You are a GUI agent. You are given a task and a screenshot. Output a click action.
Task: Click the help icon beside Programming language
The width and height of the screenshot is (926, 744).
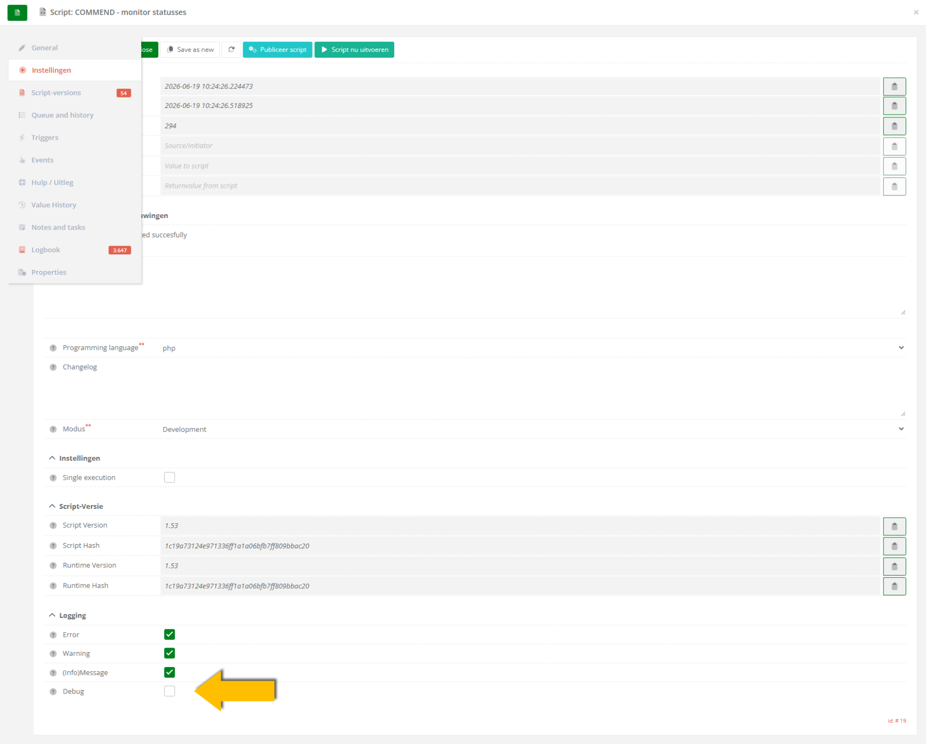(53, 348)
